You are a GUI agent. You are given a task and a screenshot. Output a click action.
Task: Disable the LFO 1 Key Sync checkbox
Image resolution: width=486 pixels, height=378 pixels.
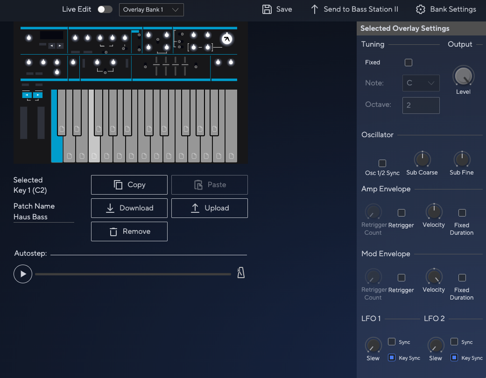pyautogui.click(x=392, y=357)
